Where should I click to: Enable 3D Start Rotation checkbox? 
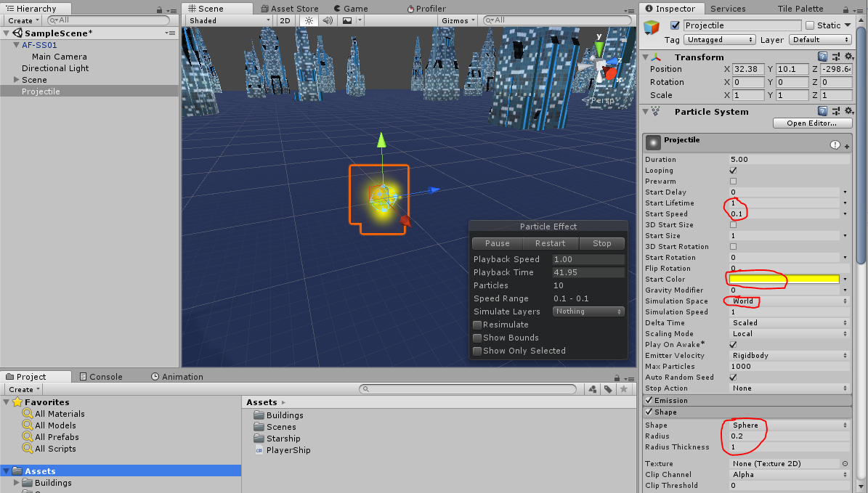[733, 247]
